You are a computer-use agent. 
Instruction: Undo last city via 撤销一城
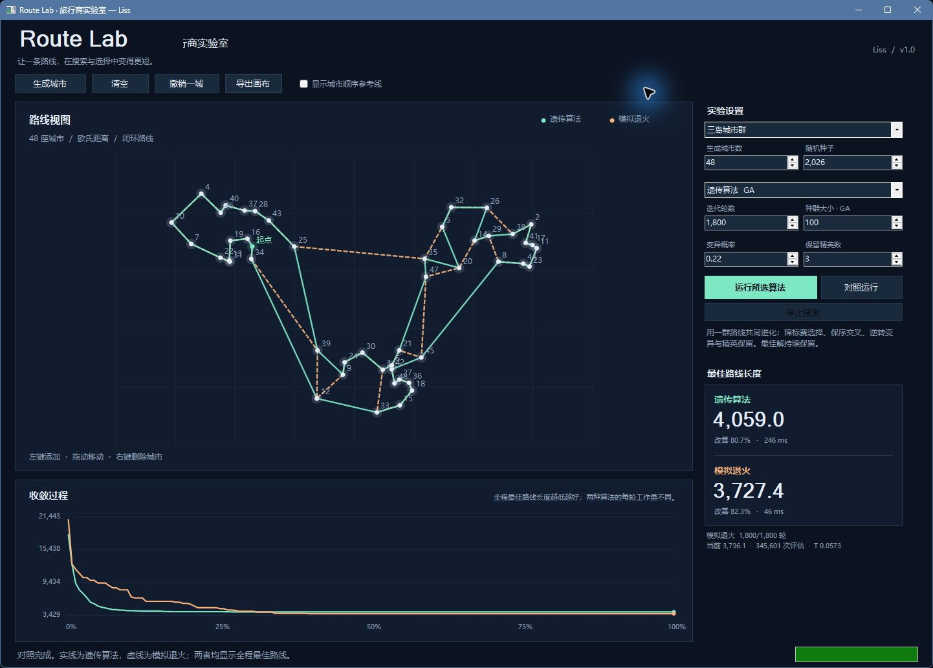186,83
